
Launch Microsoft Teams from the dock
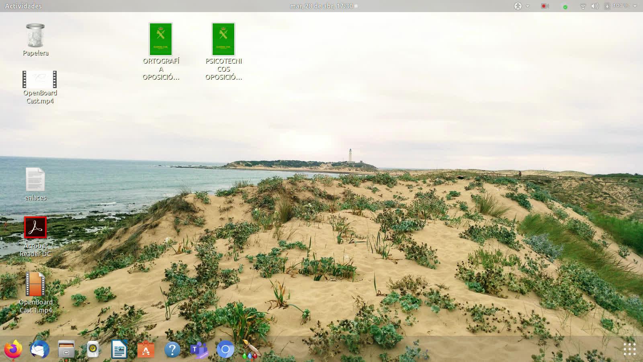tap(199, 349)
